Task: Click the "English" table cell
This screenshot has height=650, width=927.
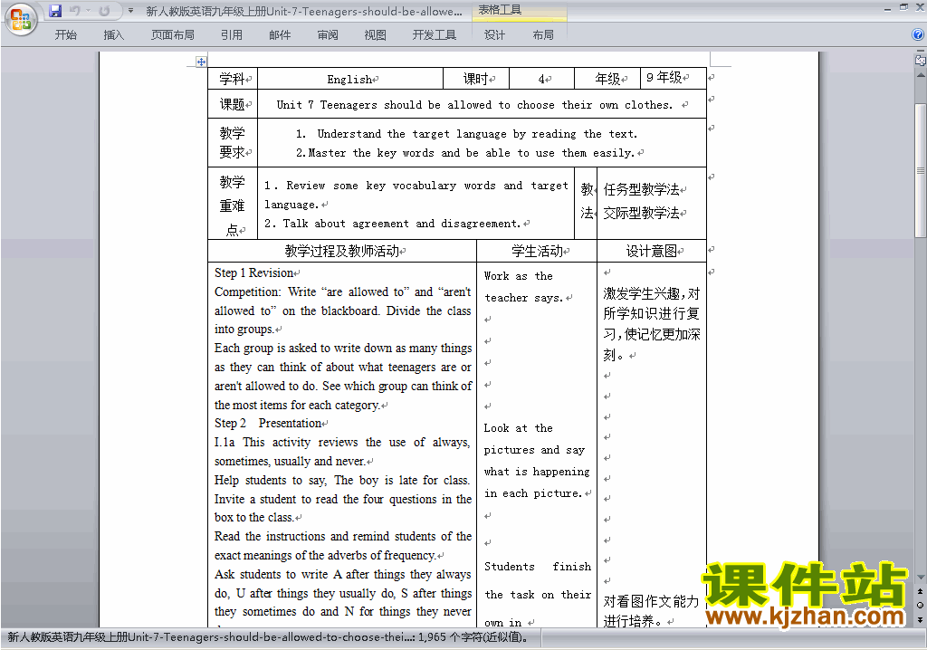Action: click(350, 79)
